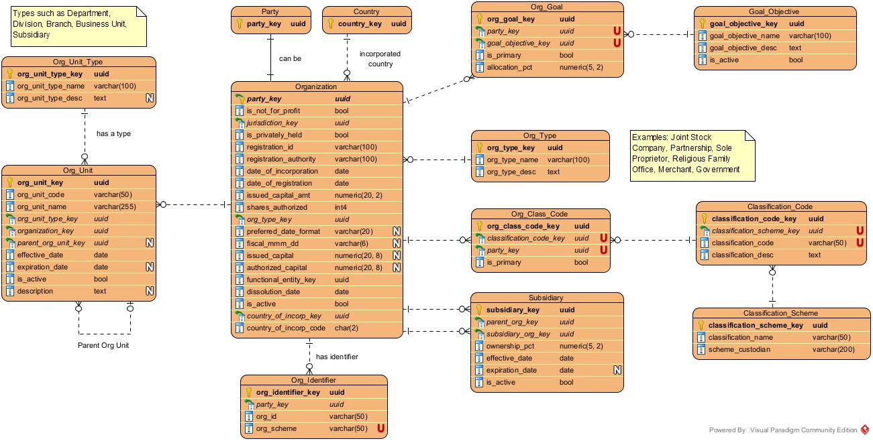Click the Org_Identifier entity title
Image resolution: width=873 pixels, height=441 pixels.
click(313, 380)
